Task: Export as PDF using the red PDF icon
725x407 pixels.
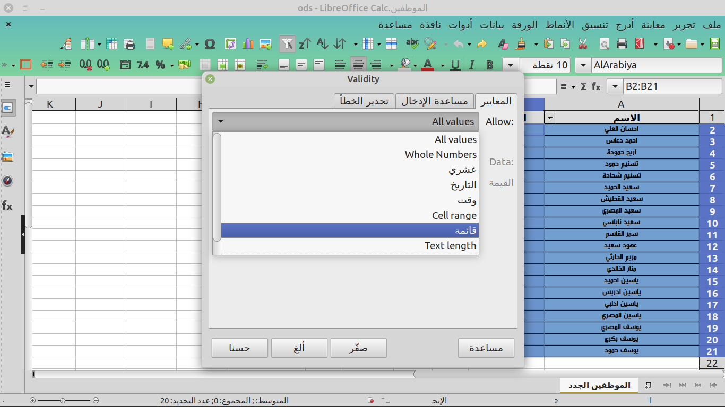Action: click(x=640, y=44)
